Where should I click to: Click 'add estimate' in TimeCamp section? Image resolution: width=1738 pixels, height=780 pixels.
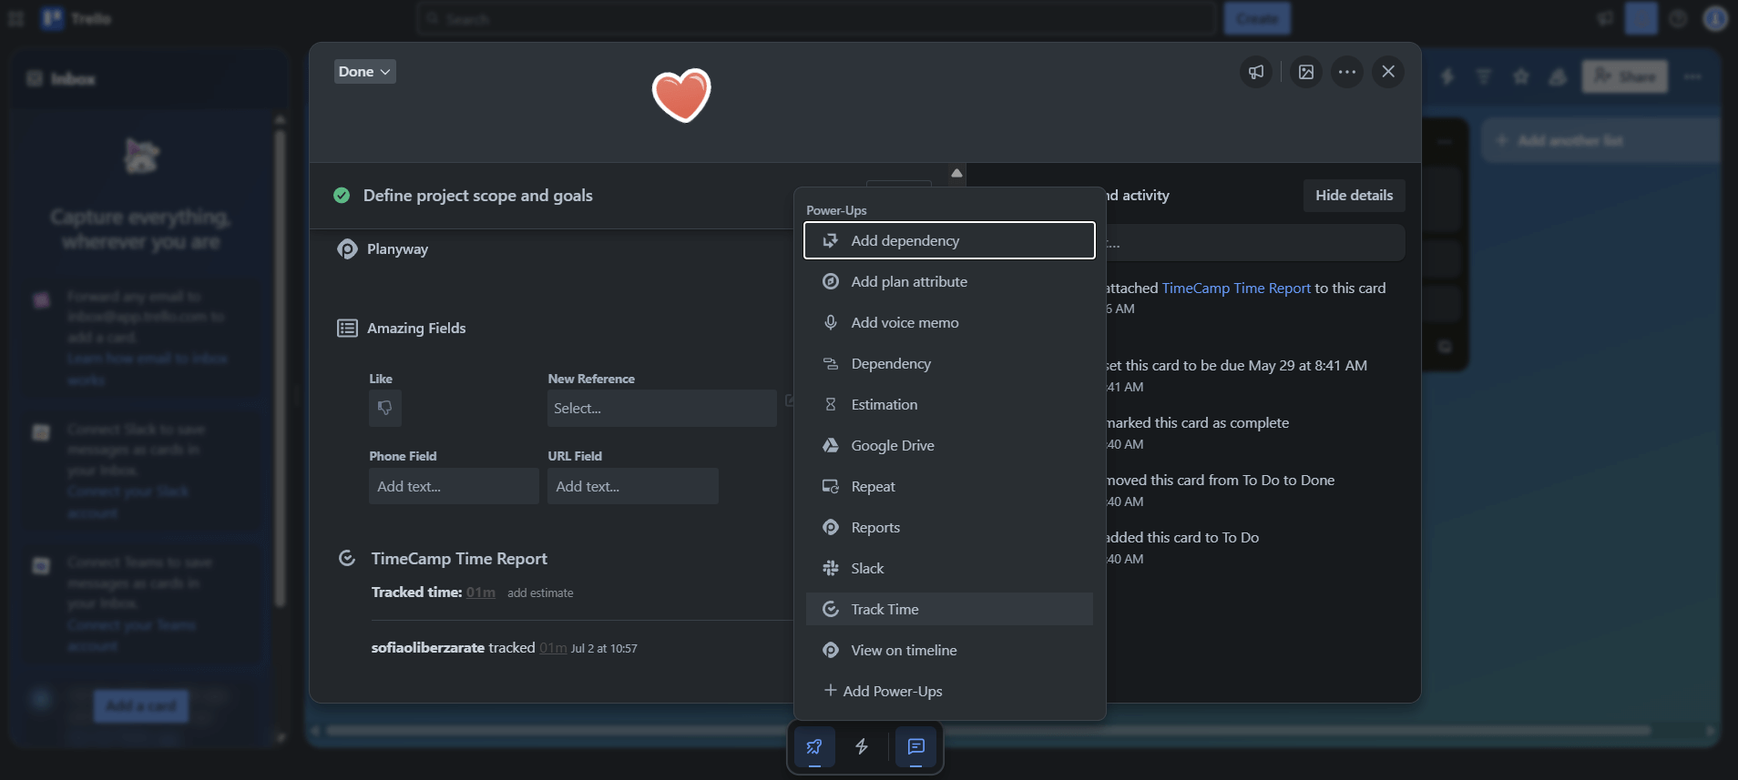coord(540,593)
